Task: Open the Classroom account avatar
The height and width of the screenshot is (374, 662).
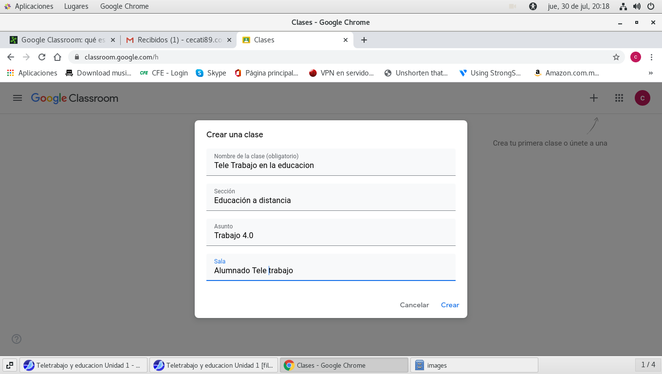Action: pos(642,98)
